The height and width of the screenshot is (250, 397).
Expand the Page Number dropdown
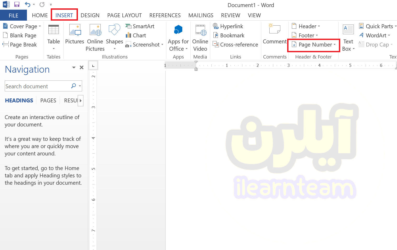314,45
